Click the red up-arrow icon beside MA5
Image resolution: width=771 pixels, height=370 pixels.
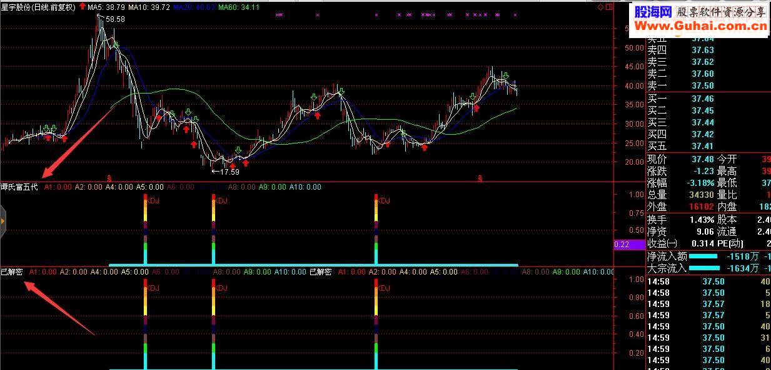pyautogui.click(x=82, y=7)
